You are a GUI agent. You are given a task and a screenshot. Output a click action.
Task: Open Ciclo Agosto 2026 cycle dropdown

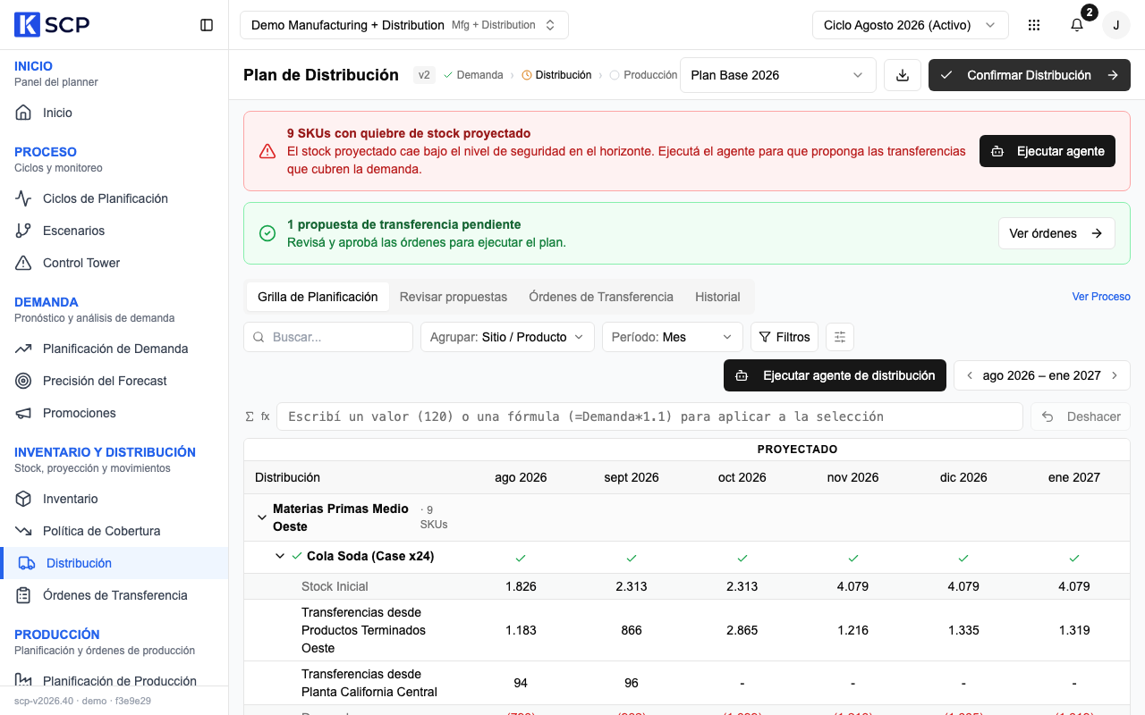pyautogui.click(x=911, y=25)
